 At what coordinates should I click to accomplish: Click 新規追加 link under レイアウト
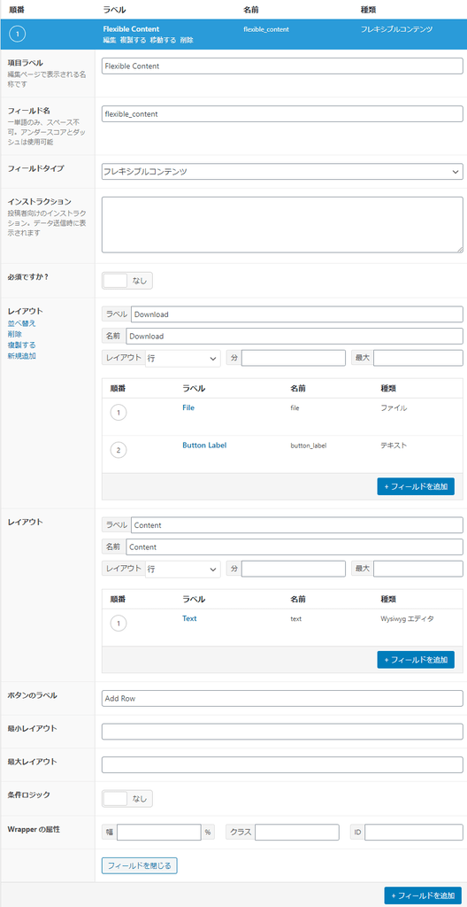pos(21,356)
